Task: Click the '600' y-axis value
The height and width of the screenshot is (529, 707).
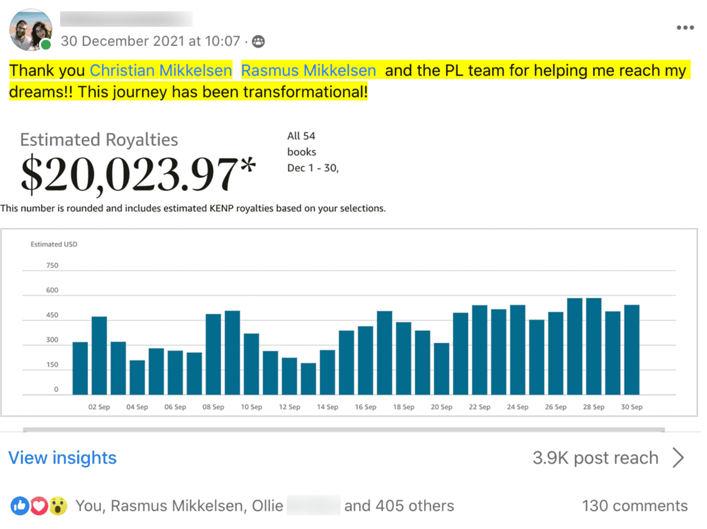Action: [x=52, y=290]
